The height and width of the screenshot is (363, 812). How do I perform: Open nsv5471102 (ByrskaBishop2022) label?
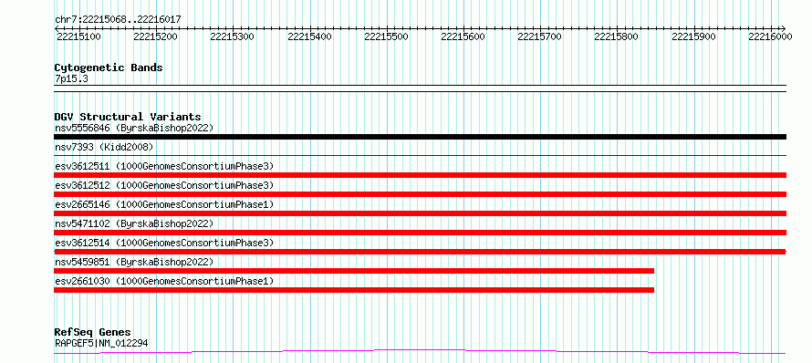pyautogui.click(x=134, y=223)
